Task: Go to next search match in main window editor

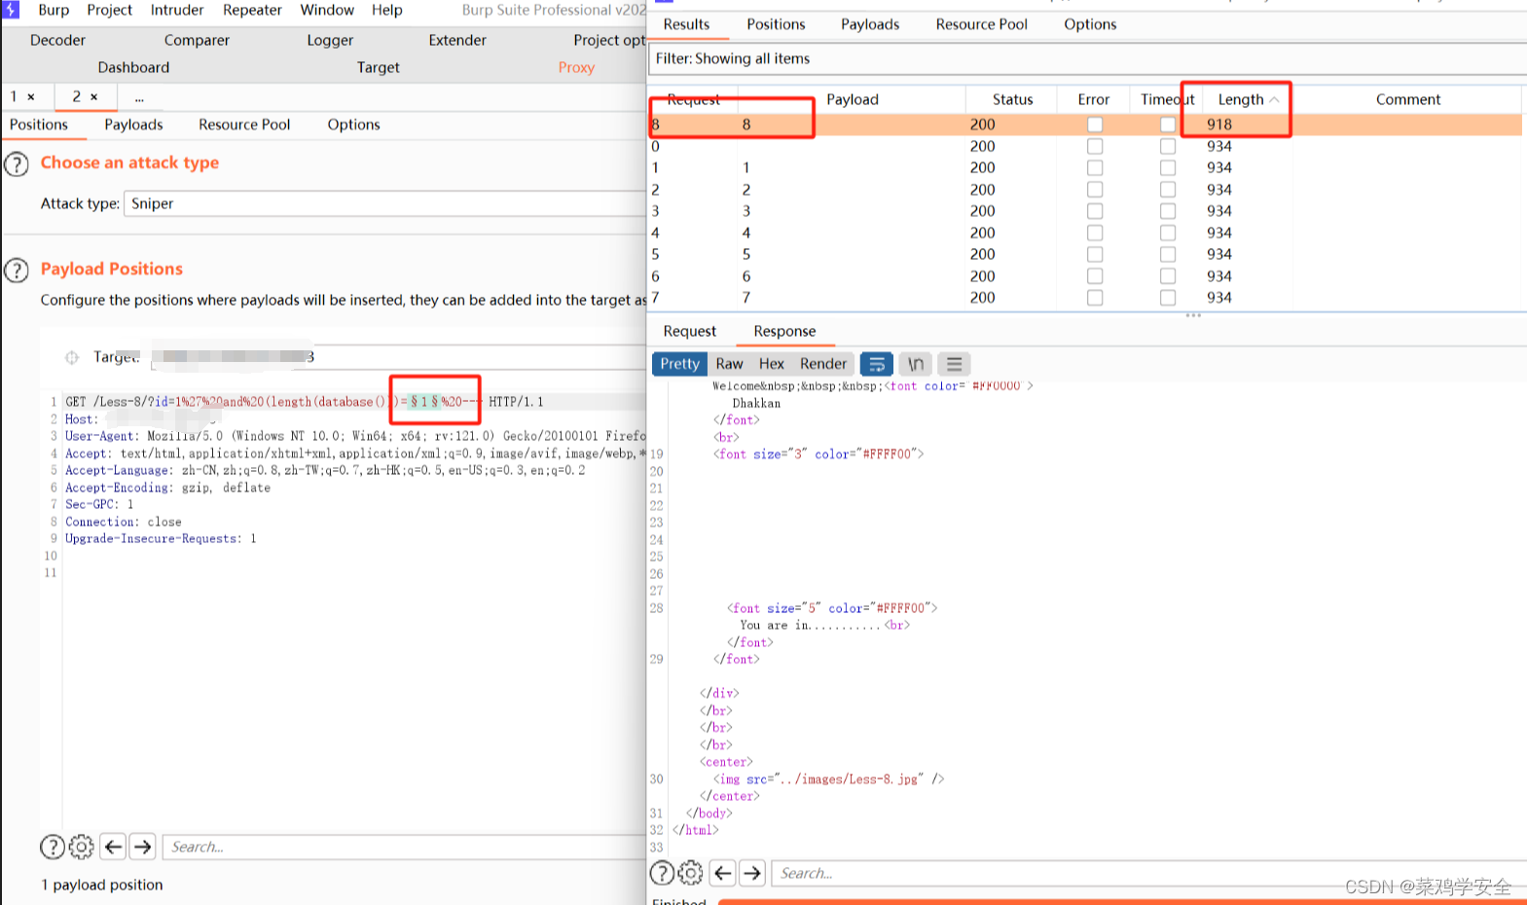Action: pos(143,847)
